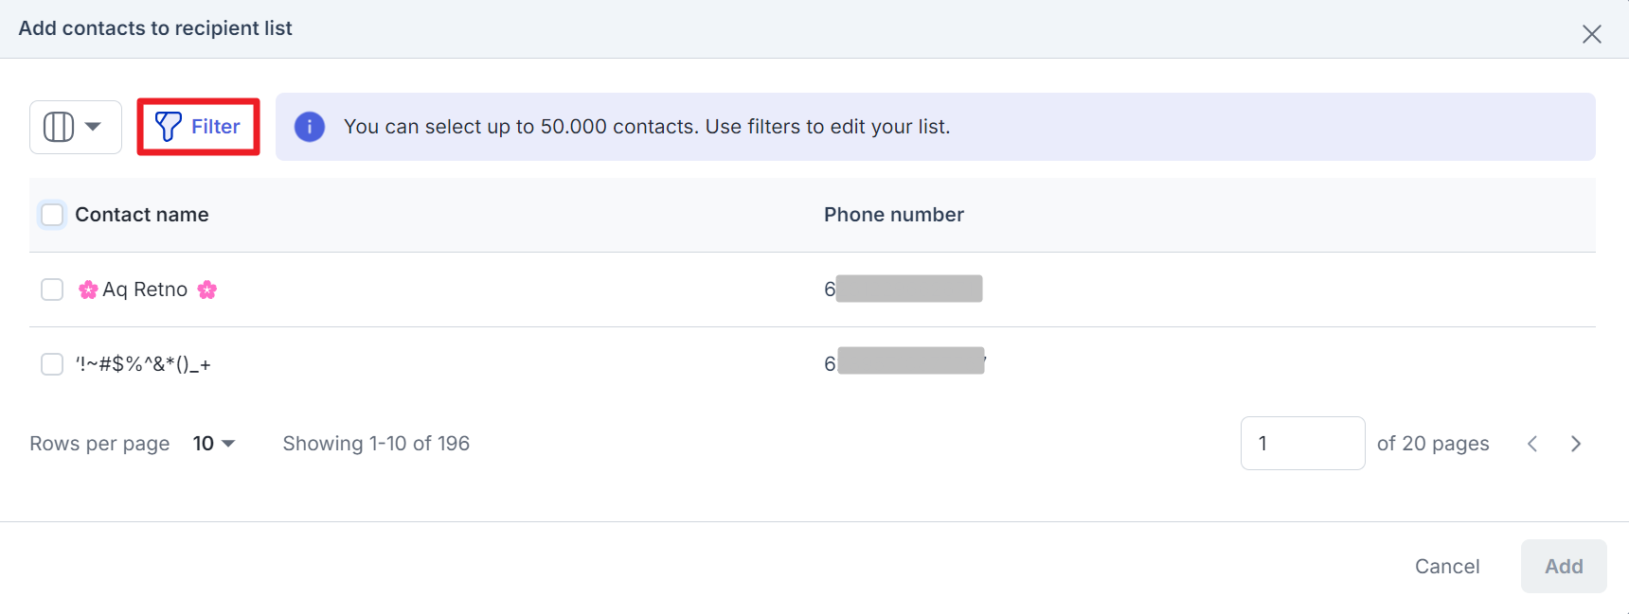Check the '!~#$%^&*()_+ contact checkbox

pos(52,364)
